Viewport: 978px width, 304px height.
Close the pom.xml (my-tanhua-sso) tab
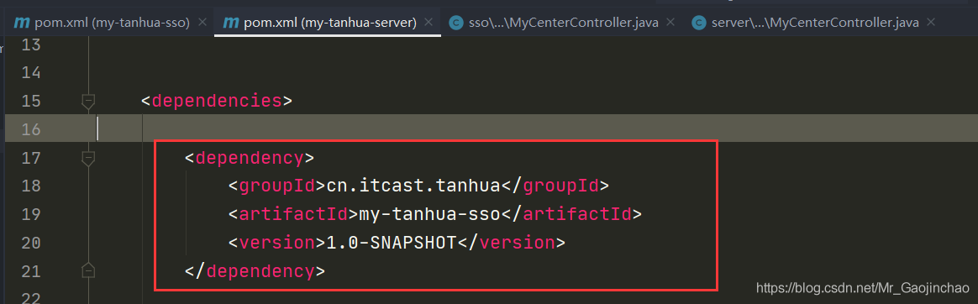coord(202,23)
